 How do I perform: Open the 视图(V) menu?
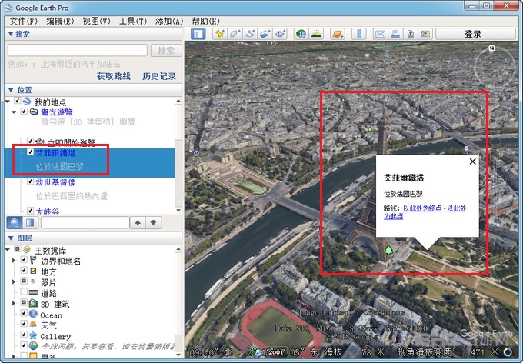pyautogui.click(x=96, y=21)
